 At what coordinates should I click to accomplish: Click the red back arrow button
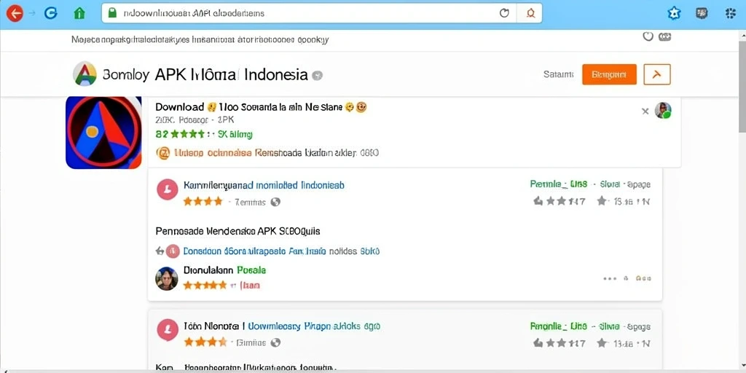15,13
